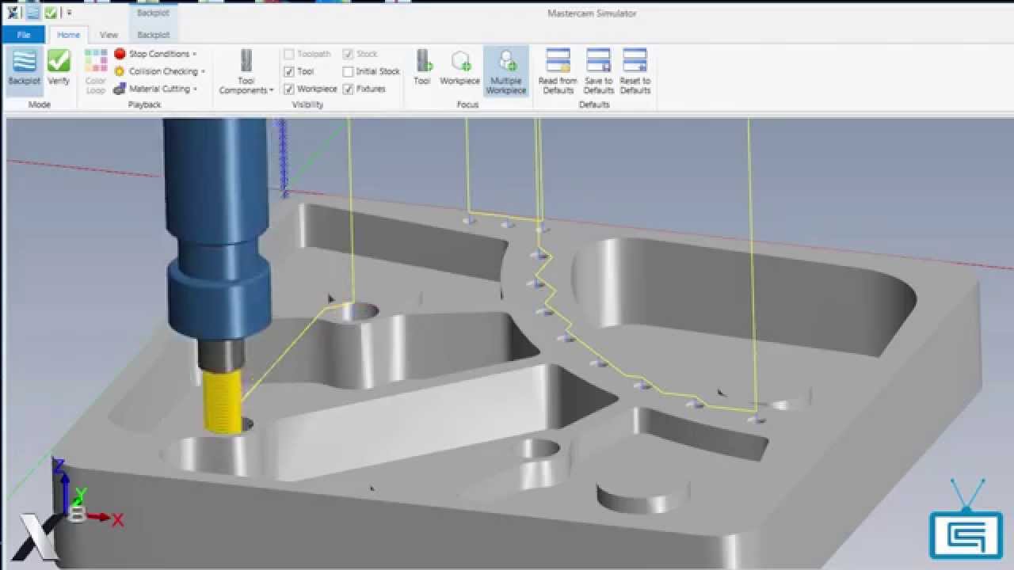1014x570 pixels.
Task: Click quick access Verify checkmark icon
Action: coord(51,13)
